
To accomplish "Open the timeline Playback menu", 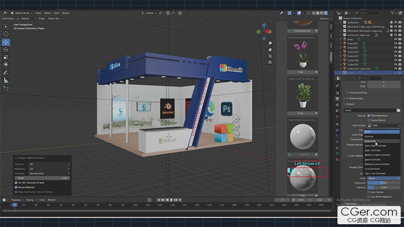I will click(17, 200).
